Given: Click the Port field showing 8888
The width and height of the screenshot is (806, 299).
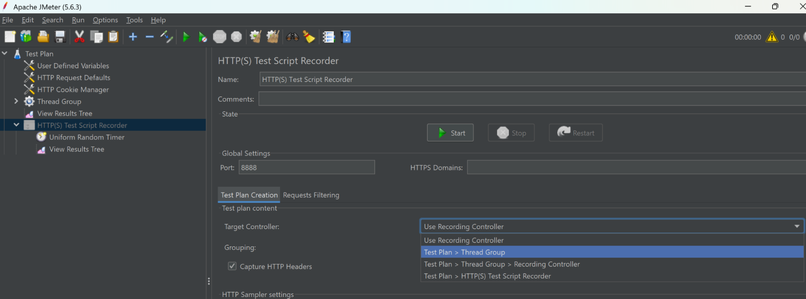Looking at the screenshot, I should tap(307, 167).
